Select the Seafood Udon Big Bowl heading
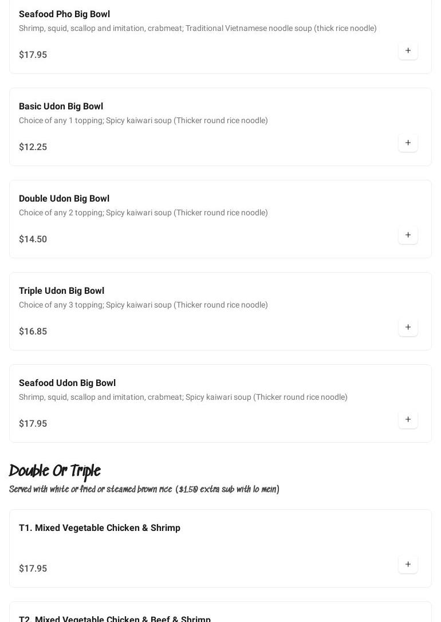This screenshot has width=441, height=622. (67, 383)
